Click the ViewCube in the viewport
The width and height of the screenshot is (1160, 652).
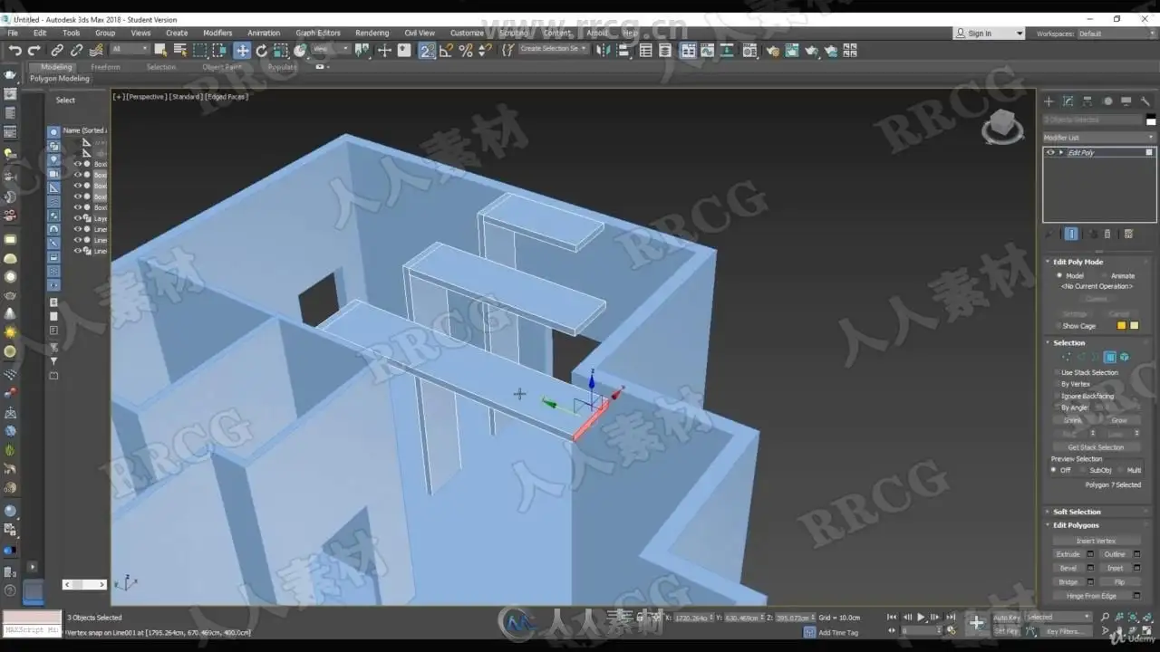(1002, 125)
